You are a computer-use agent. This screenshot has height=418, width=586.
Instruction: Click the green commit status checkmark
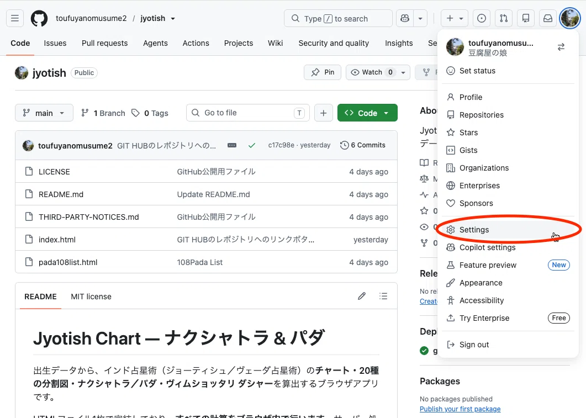pyautogui.click(x=252, y=145)
